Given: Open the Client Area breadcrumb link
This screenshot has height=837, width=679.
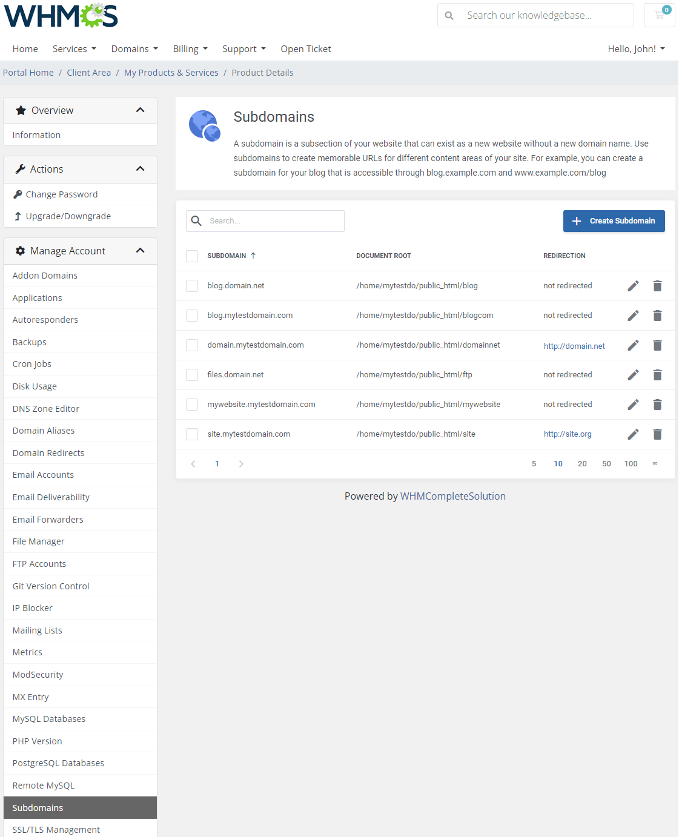Looking at the screenshot, I should [89, 73].
